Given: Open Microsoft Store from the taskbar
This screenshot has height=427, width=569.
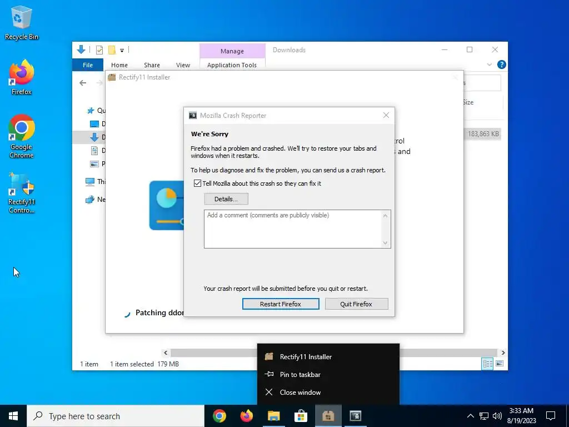Looking at the screenshot, I should [x=301, y=416].
